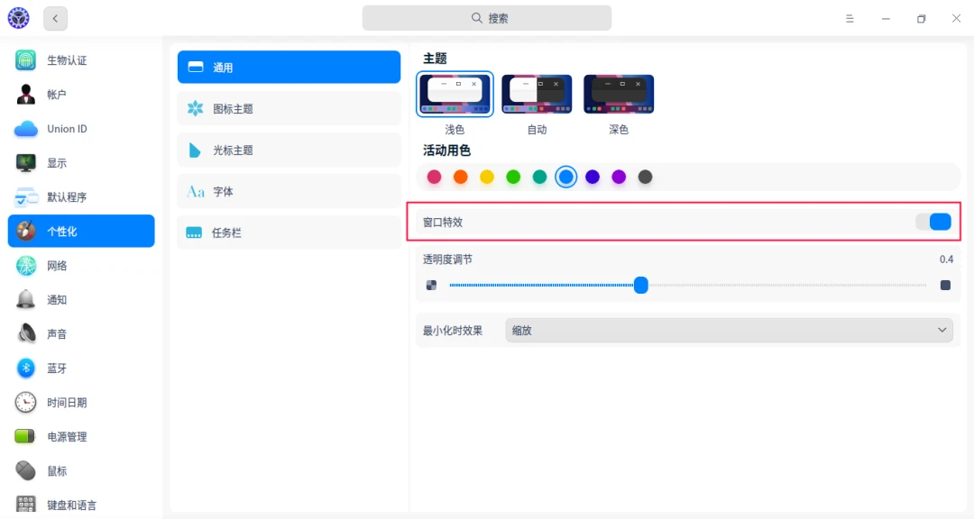Open the 任务栏 settings tab
Image resolution: width=974 pixels, height=519 pixels.
289,232
